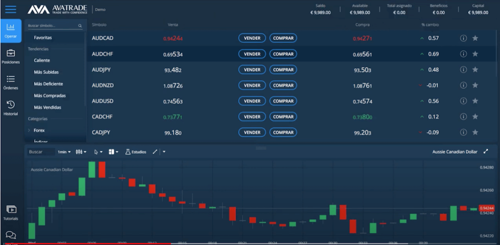Image resolution: width=500 pixels, height=245 pixels.
Task: Select Más Vendidas list
Action: pyautogui.click(x=47, y=107)
